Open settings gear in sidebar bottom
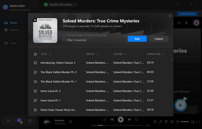 tap(8, 121)
